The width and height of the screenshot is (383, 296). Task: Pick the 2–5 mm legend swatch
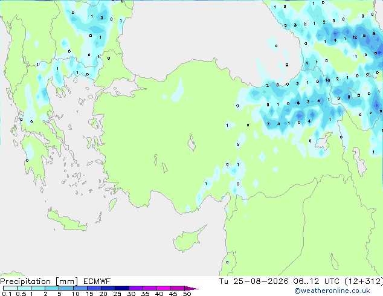[52, 288]
